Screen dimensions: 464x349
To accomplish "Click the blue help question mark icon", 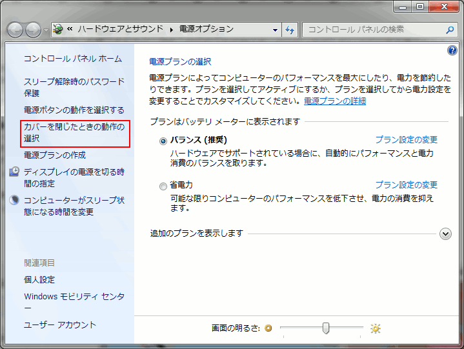I will (x=452, y=50).
